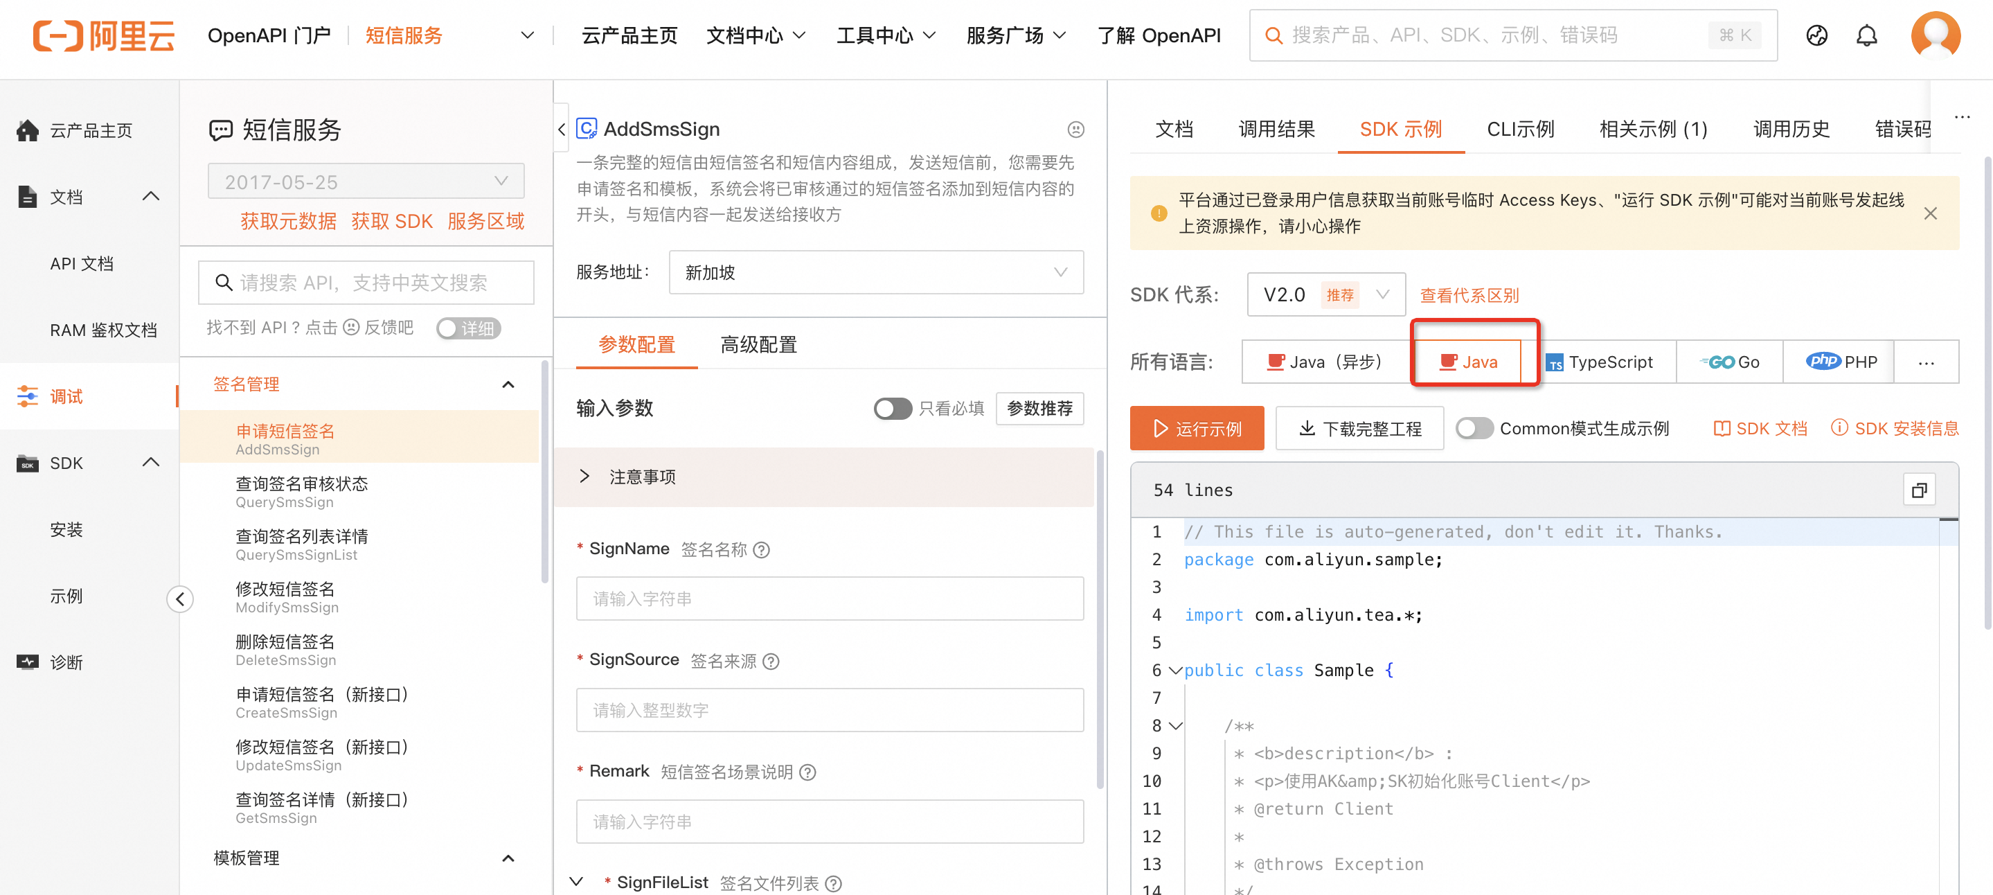Enable Common模式生成示例 switch
The image size is (1993, 895).
tap(1474, 428)
